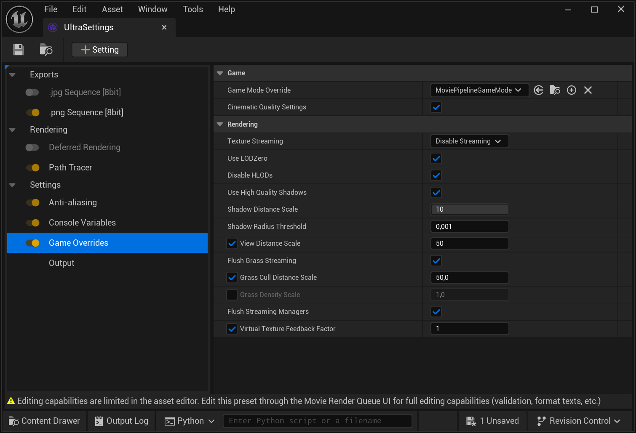Image resolution: width=636 pixels, height=433 pixels.
Task: Toggle .png Sequence [8bit] export switch
Action: click(32, 112)
